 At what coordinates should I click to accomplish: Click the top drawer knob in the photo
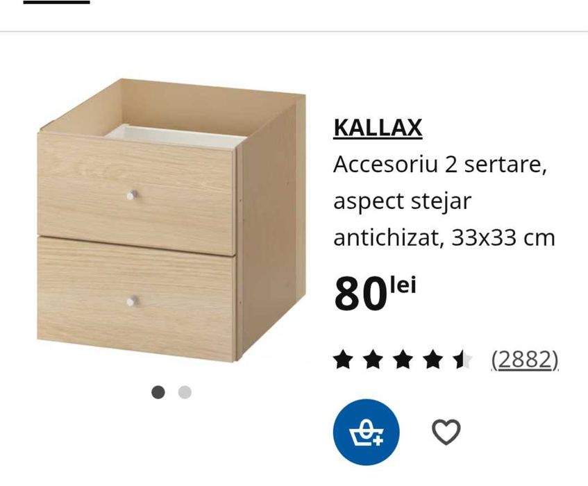132,195
